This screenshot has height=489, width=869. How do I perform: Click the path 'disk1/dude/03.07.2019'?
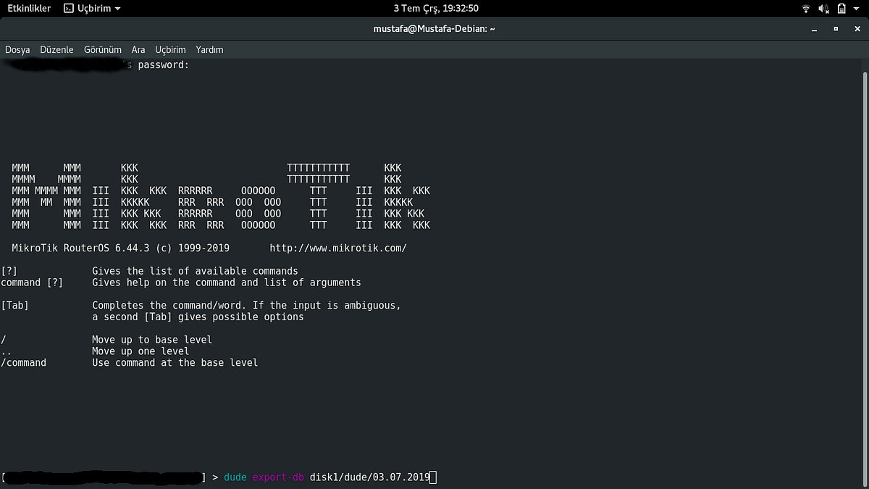[x=370, y=477]
